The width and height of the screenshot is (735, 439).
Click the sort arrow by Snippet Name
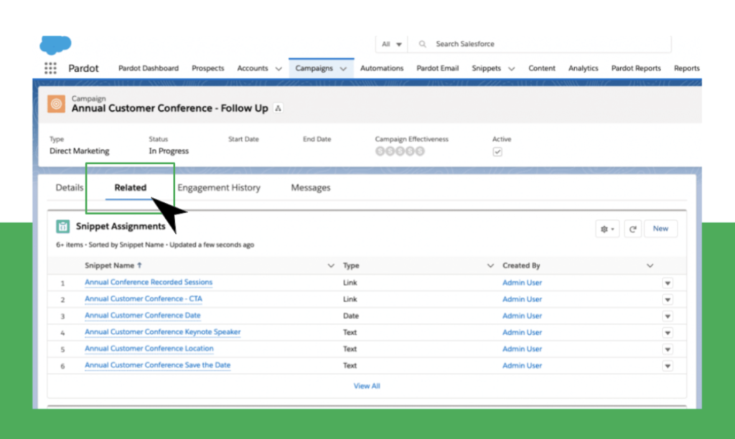click(139, 265)
